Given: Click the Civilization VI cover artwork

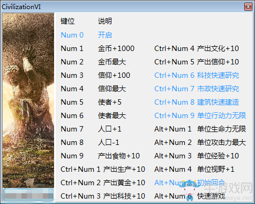Looking at the screenshot, I should coord(28,100).
